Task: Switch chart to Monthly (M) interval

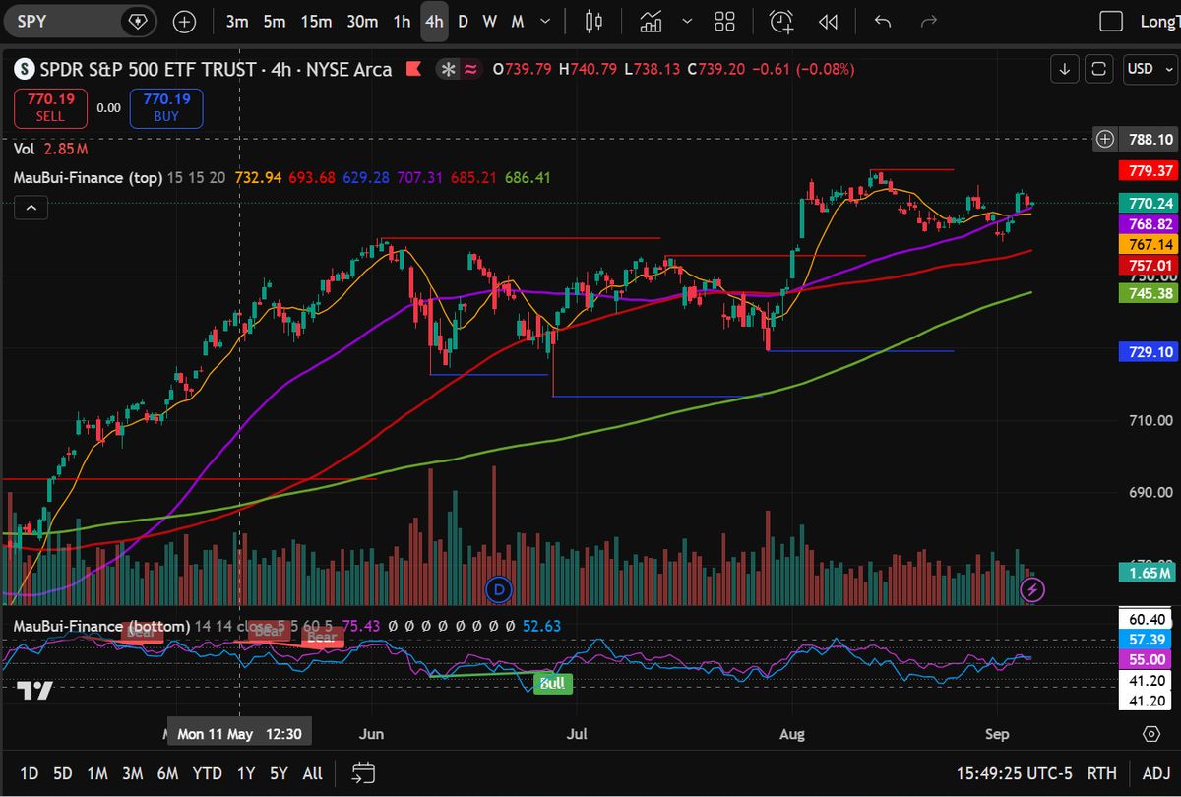Action: 517,21
